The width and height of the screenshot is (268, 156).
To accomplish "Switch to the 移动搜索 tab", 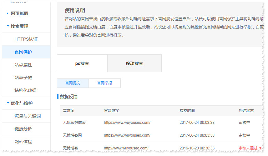I will tap(134, 63).
